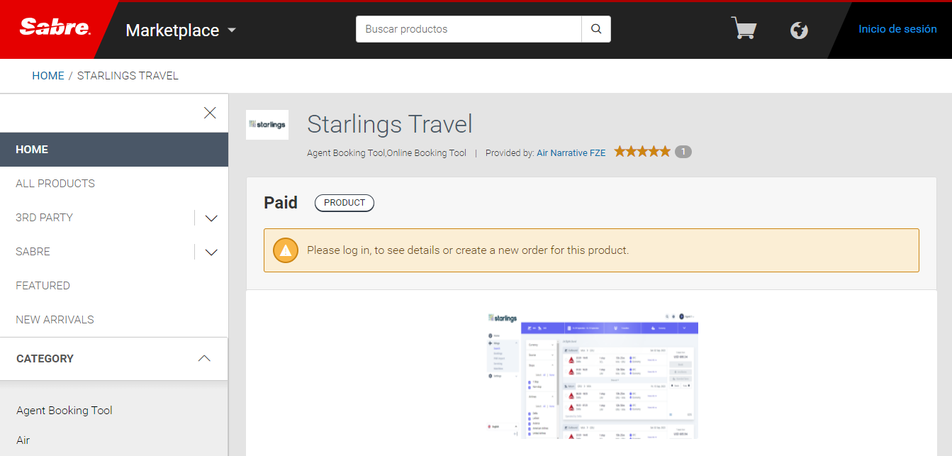This screenshot has width=952, height=456.
Task: Expand the 3RD PARTY chevron
Action: pos(211,218)
